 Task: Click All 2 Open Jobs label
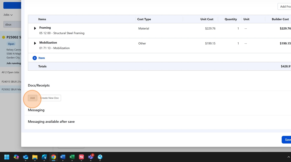(x=10, y=72)
